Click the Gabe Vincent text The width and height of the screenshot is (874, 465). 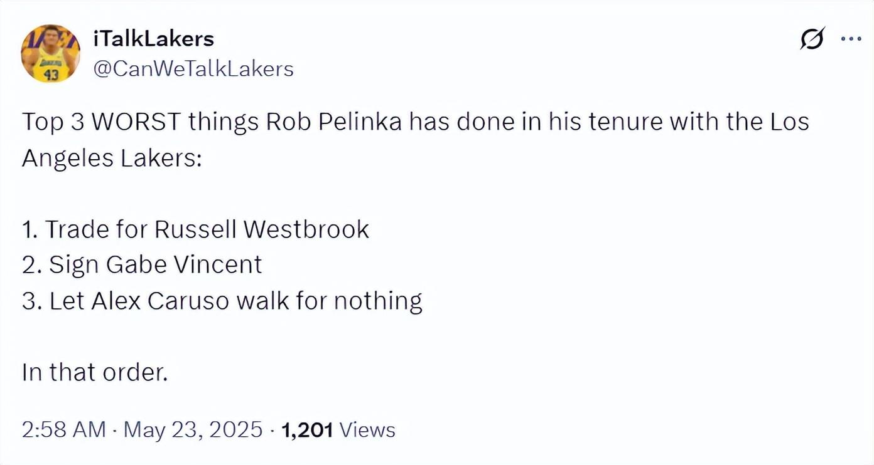(183, 265)
